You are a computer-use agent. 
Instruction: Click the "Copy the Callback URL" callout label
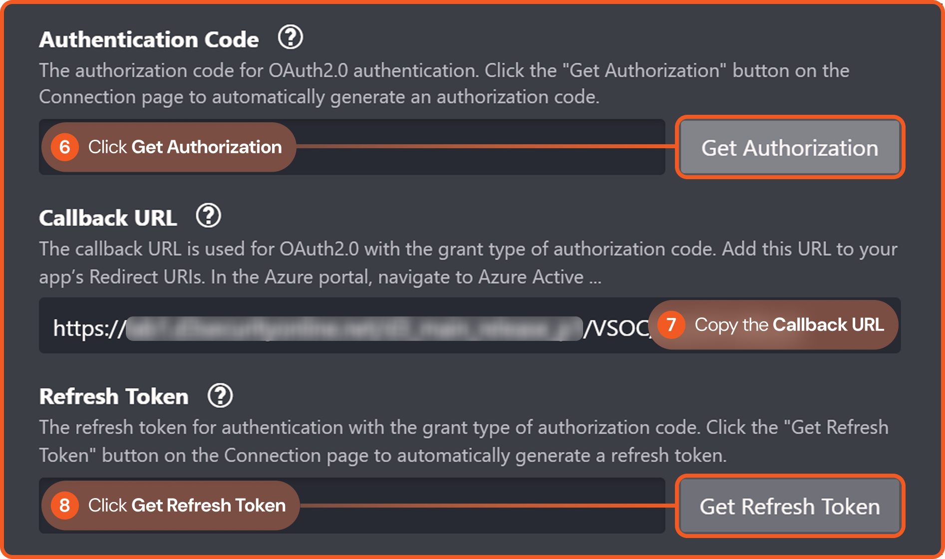pos(789,325)
